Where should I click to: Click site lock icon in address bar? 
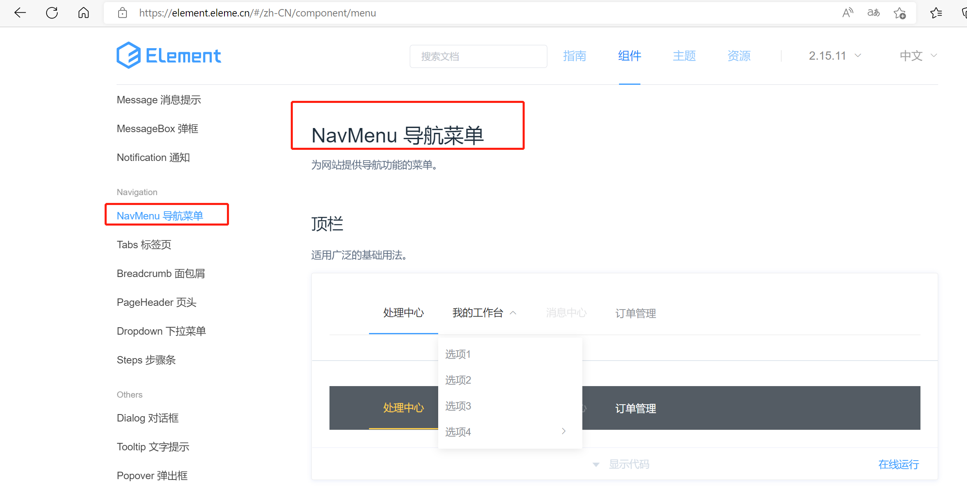pyautogui.click(x=122, y=13)
